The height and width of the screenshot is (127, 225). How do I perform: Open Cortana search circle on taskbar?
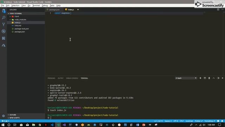pyautogui.click(x=9, y=125)
